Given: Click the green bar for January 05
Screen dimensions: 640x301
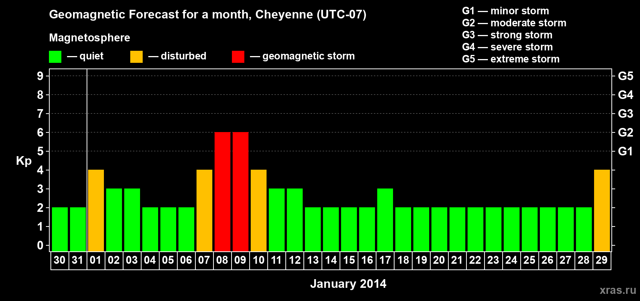Looking at the screenshot, I should click(x=168, y=230).
